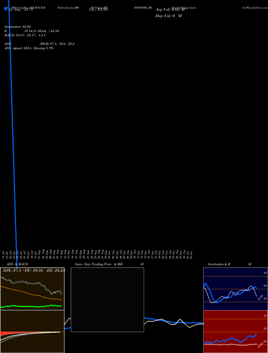Click the date axis labels row
The height and width of the screenshot is (353, 268).
98,254
